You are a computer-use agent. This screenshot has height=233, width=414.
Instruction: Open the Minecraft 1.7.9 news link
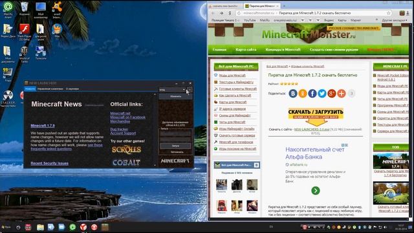coord(43,126)
